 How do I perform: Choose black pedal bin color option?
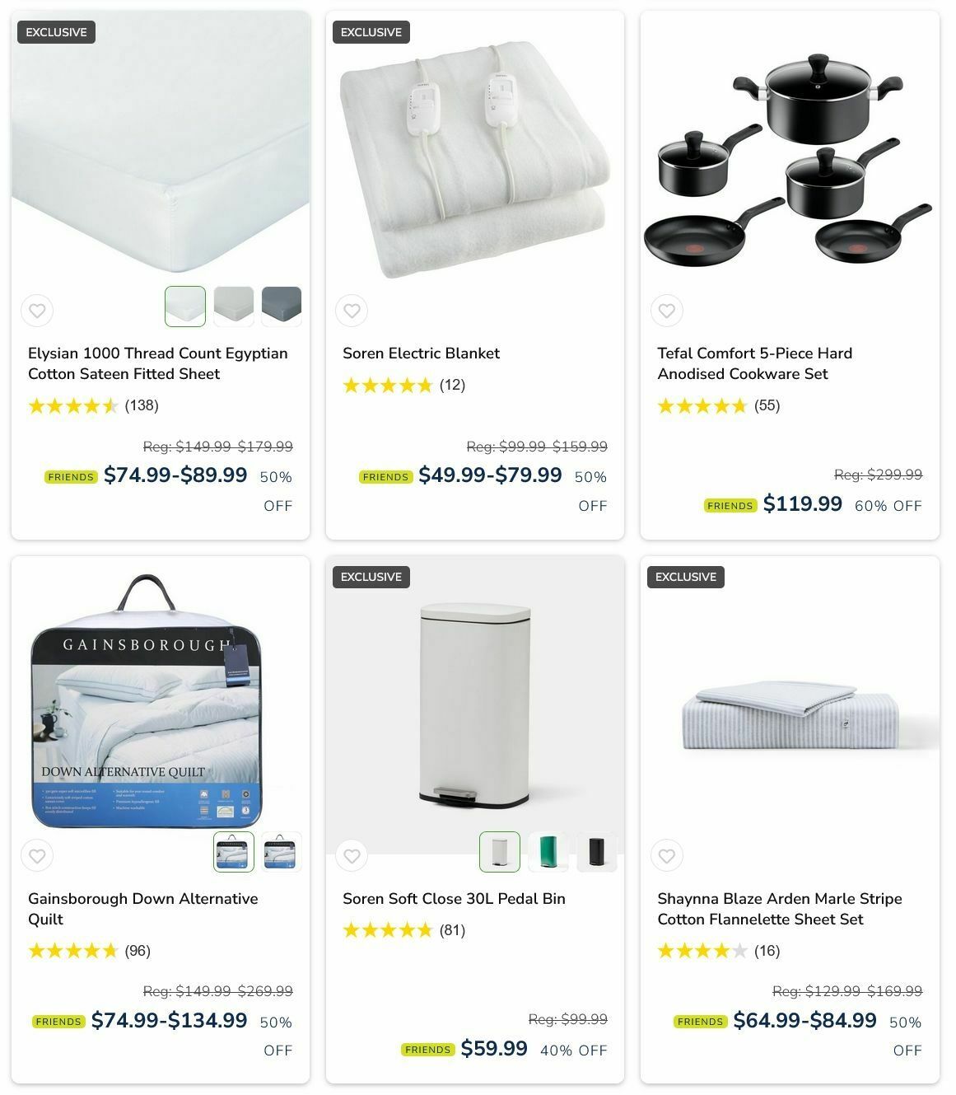[597, 851]
